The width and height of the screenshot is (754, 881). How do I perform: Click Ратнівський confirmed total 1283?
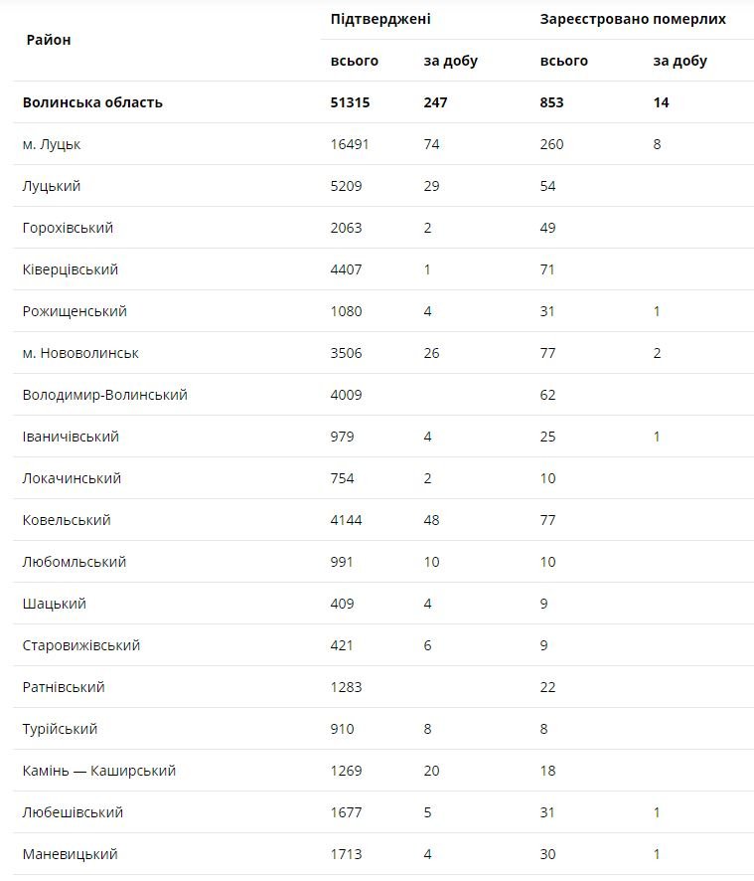pyautogui.click(x=347, y=687)
